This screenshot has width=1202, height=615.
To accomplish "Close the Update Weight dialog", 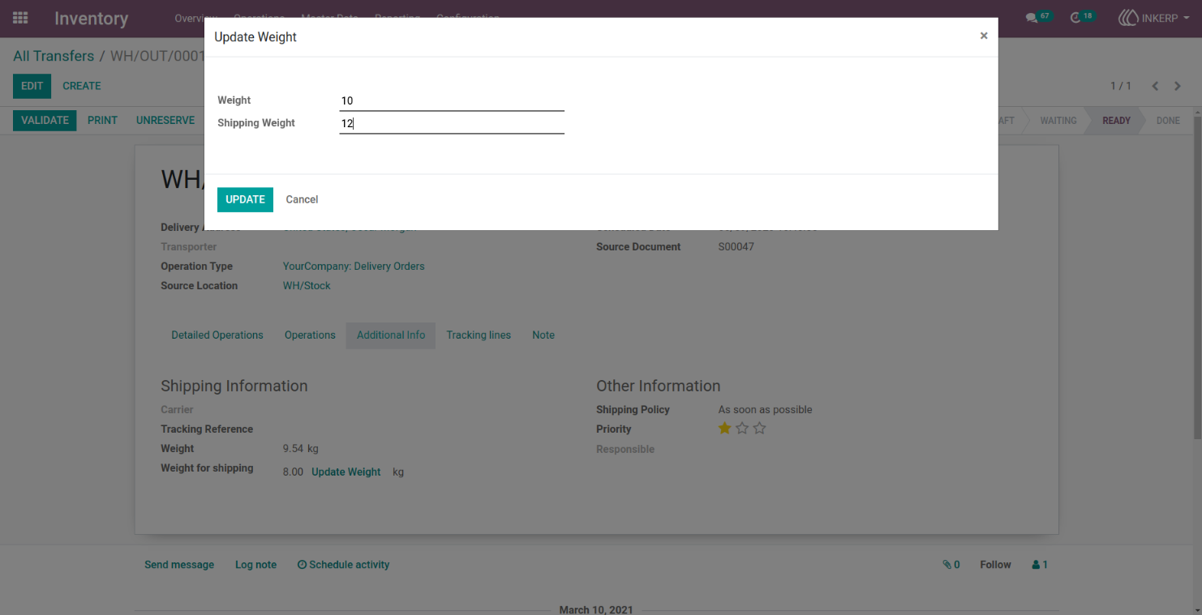I will (984, 36).
